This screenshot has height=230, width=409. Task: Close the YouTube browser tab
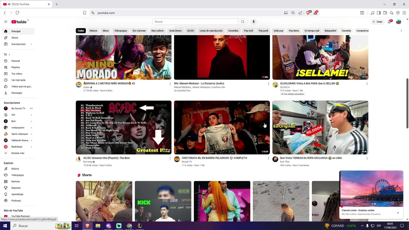(x=49, y=4)
